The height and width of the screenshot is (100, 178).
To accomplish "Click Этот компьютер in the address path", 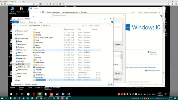I will pos(34,25).
